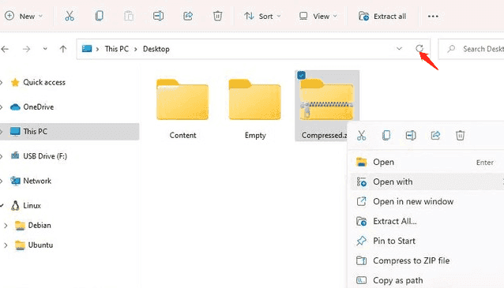Uncheck the Compressed zip selection checkbox
This screenshot has height=288, width=504.
(301, 76)
